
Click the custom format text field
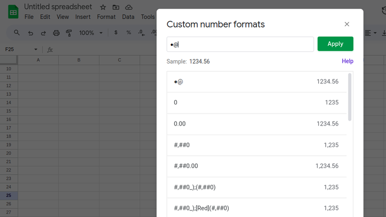240,44
